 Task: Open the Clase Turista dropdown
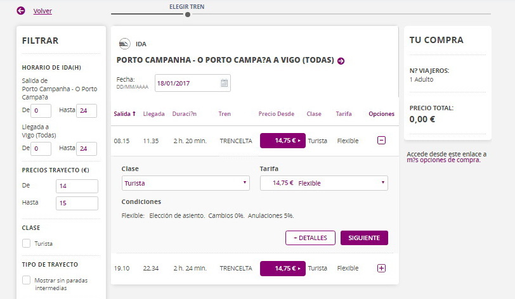tap(185, 183)
